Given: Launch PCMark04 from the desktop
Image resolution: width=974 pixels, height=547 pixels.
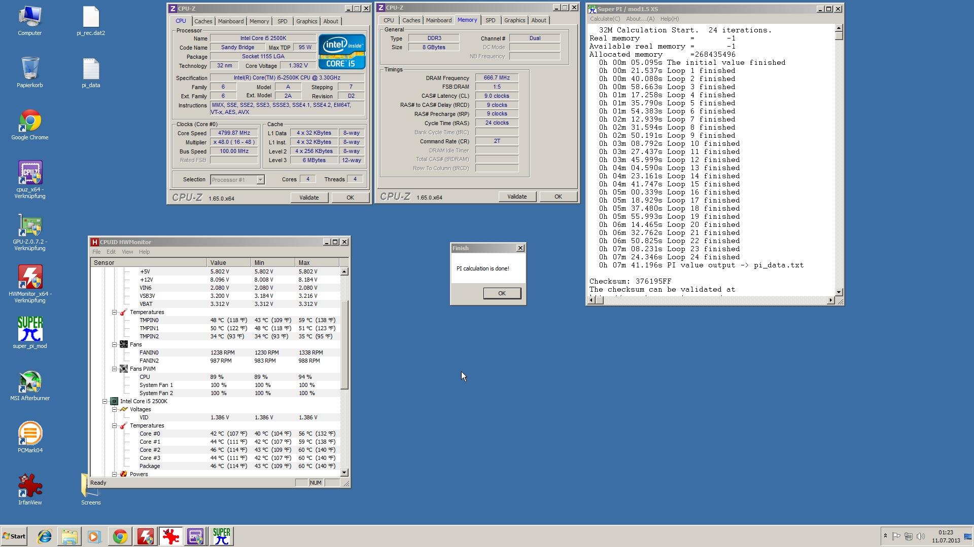Looking at the screenshot, I should 29,437.
